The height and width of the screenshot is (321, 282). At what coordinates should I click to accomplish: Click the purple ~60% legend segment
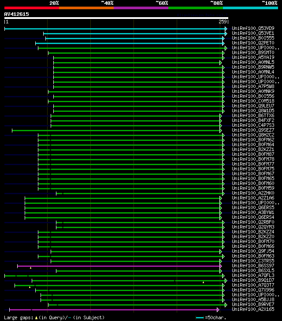coord(141,8)
